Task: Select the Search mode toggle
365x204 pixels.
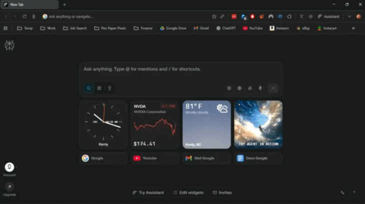Action: tap(89, 88)
